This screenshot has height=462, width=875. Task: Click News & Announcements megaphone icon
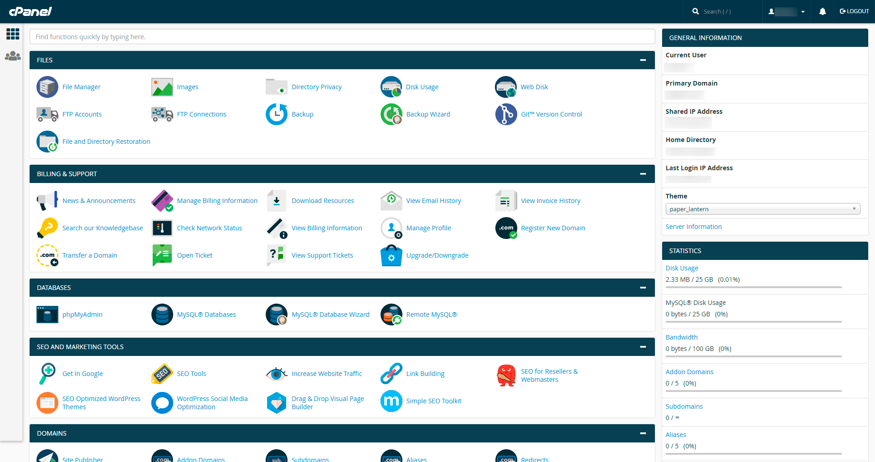(x=47, y=201)
